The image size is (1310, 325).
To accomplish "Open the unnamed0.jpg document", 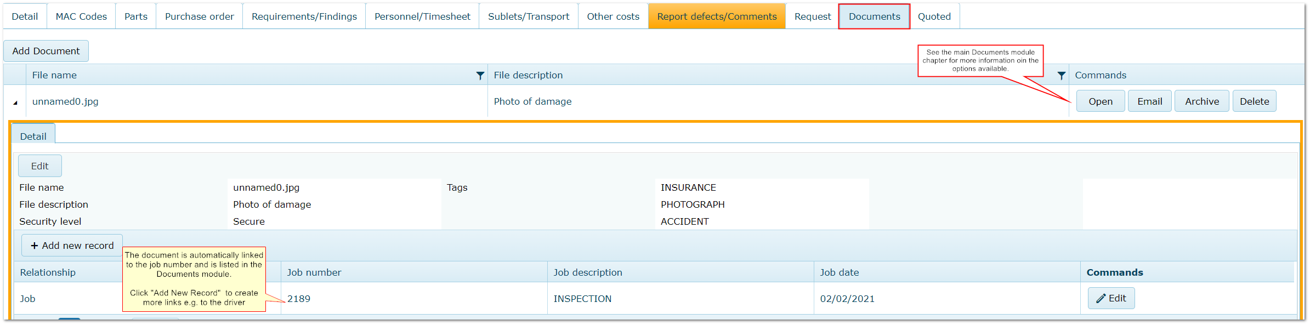I will [1100, 101].
